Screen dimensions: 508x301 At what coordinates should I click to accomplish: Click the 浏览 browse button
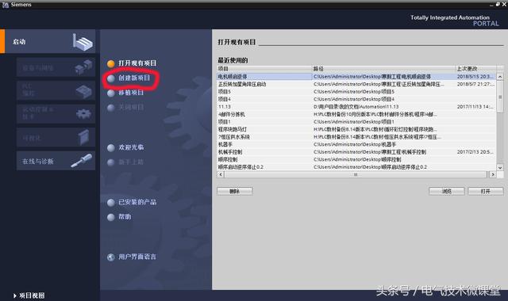point(446,192)
